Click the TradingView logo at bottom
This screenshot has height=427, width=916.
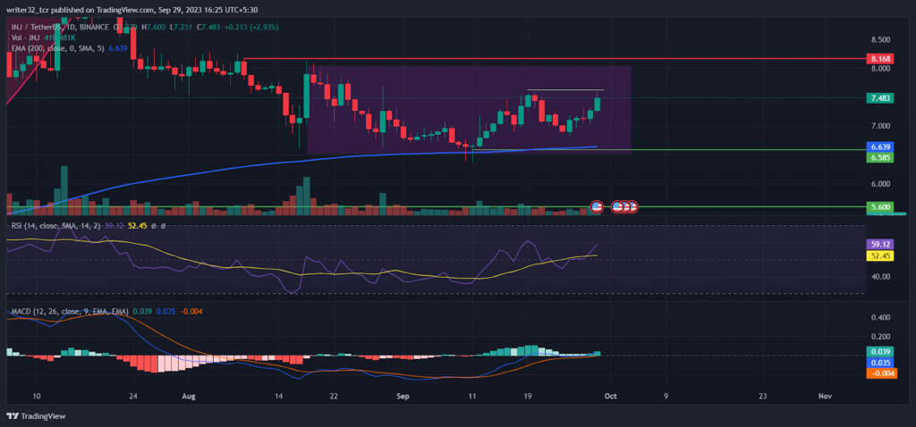(36, 416)
